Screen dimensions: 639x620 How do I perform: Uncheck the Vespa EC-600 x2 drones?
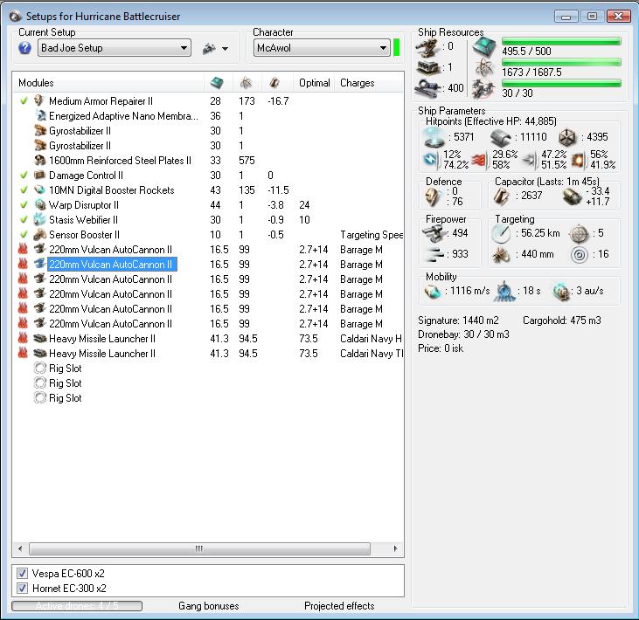pyautogui.click(x=23, y=574)
